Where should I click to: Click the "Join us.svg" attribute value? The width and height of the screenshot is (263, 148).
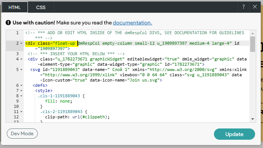coord(143,80)
